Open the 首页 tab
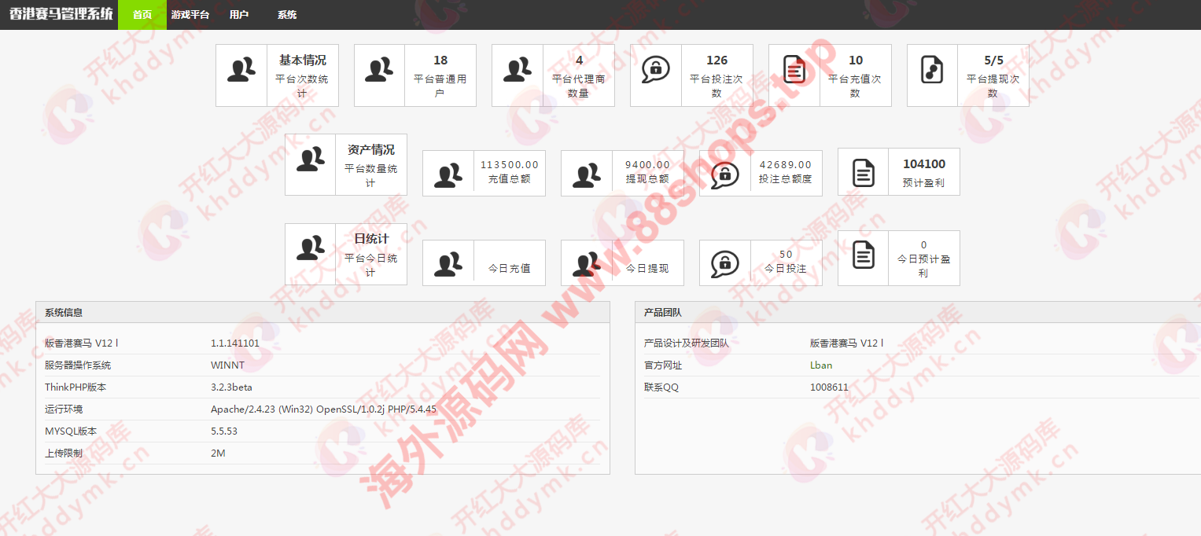 (142, 15)
